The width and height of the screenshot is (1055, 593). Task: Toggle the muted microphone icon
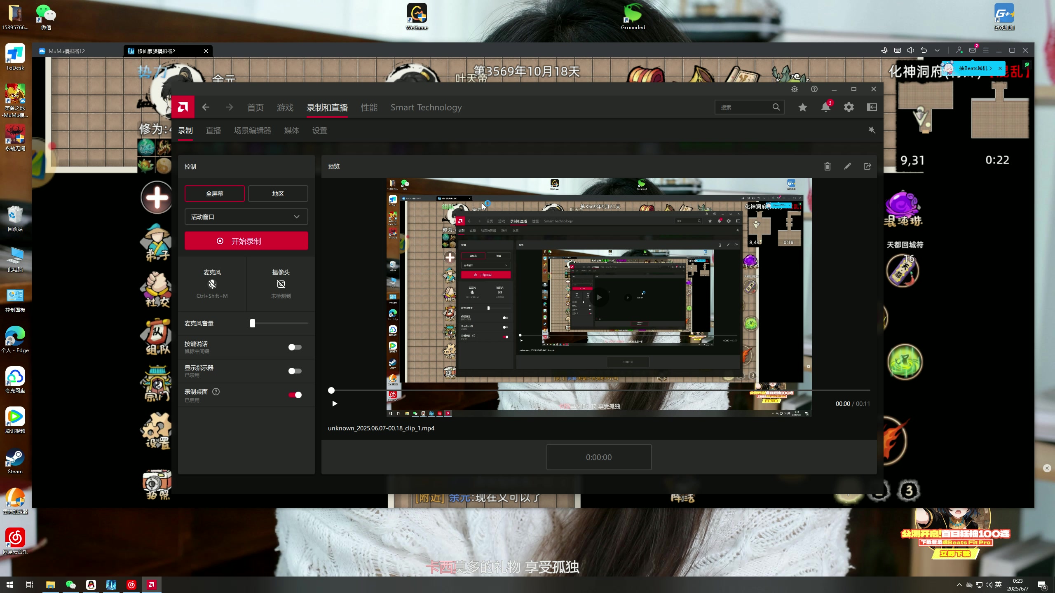pyautogui.click(x=212, y=284)
